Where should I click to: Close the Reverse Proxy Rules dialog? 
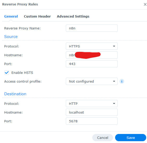pos(145,4)
